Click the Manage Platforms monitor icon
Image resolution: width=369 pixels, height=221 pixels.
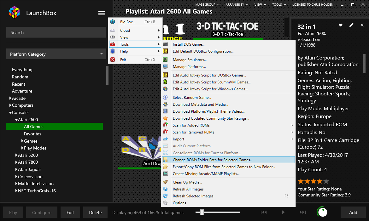[166, 67]
